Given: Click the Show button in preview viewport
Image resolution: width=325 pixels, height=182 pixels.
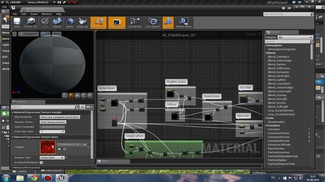Looking at the screenshot, I should point(56,34).
